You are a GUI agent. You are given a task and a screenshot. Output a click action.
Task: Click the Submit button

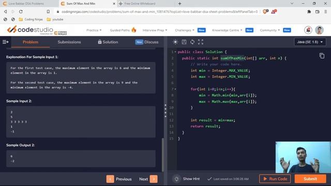tap(310, 179)
